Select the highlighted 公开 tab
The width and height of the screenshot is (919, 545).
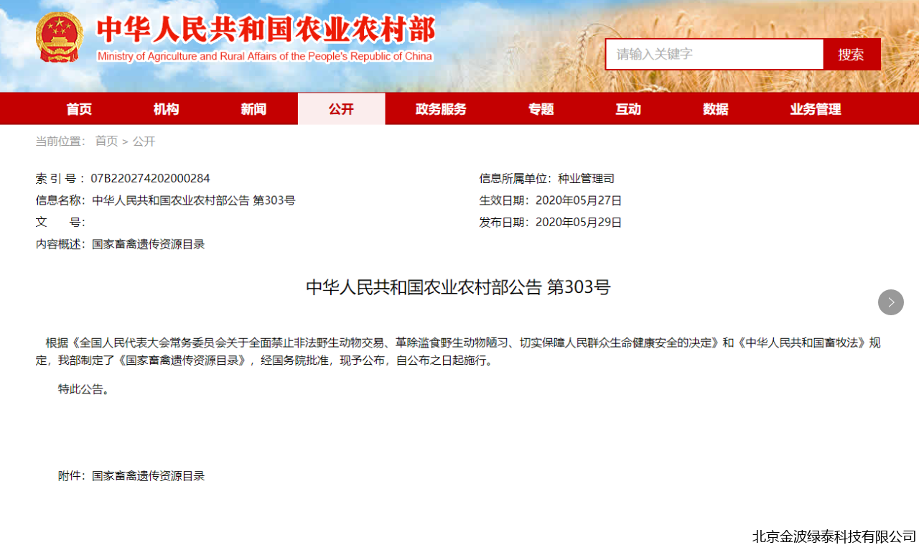point(341,108)
